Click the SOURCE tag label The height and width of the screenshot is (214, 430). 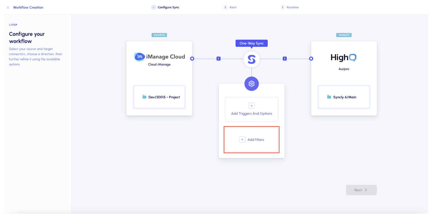tap(159, 35)
